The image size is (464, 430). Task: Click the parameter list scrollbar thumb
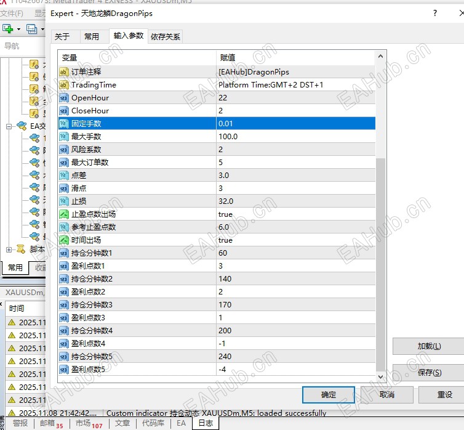[380, 264]
